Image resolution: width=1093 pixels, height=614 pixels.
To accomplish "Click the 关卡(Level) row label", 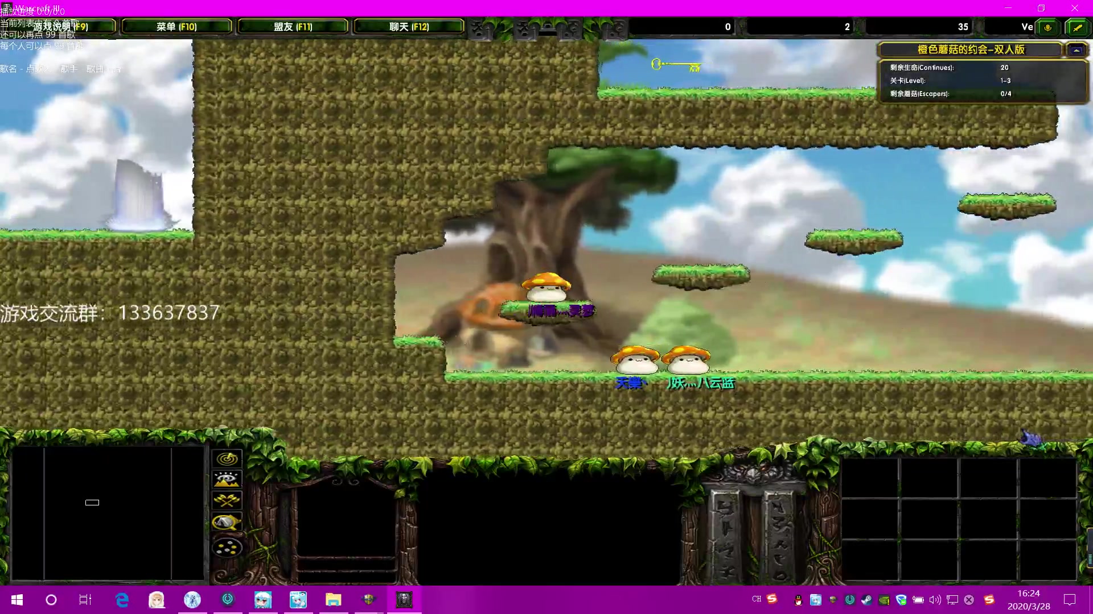I will tap(907, 81).
